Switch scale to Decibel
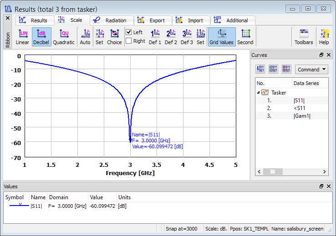336x236 pixels. tap(41, 37)
